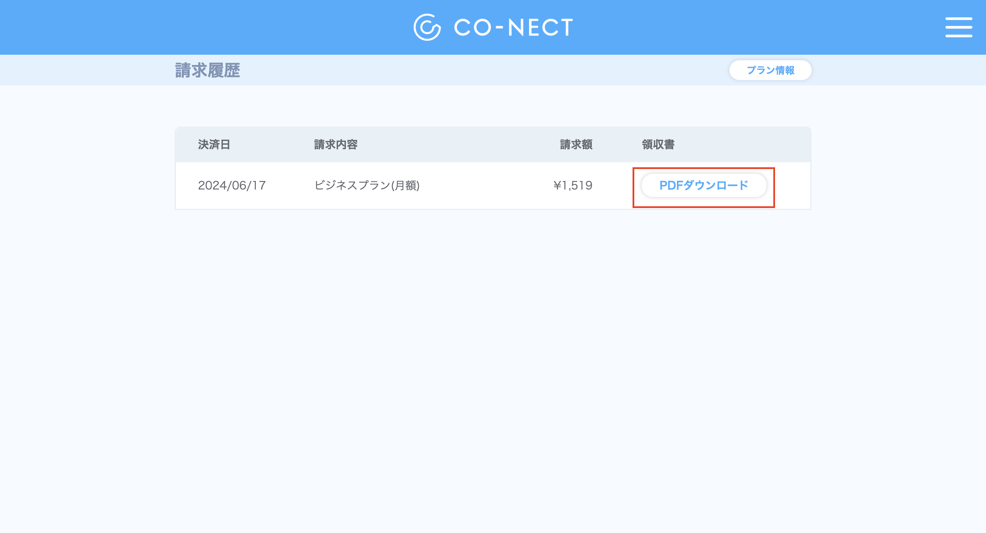Click the 領収書 column header

click(658, 144)
